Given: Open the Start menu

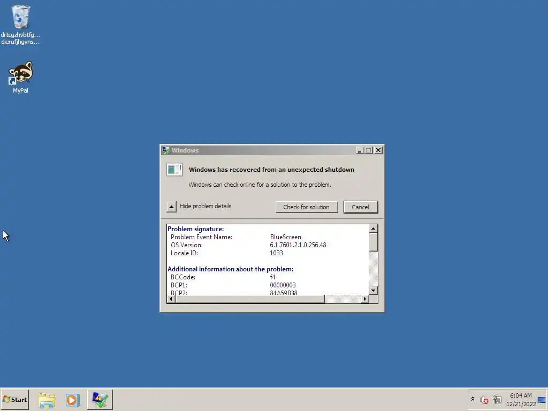Looking at the screenshot, I should point(14,399).
